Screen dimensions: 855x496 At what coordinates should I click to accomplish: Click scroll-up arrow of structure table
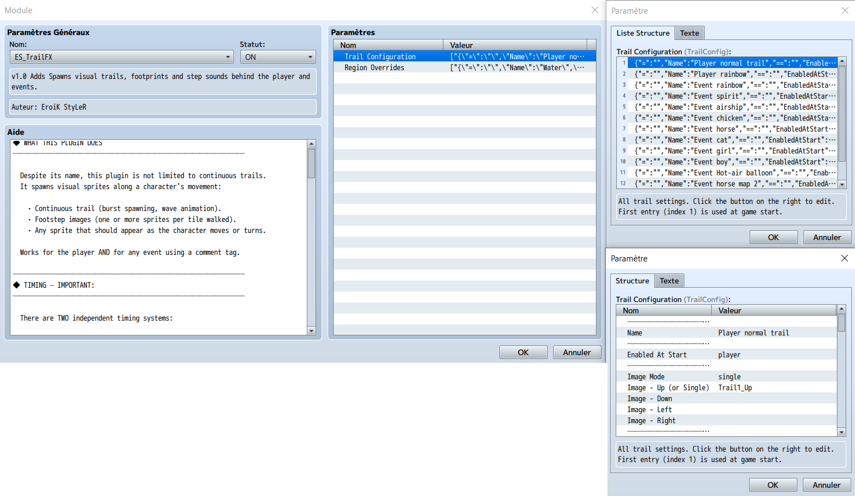pyautogui.click(x=841, y=309)
